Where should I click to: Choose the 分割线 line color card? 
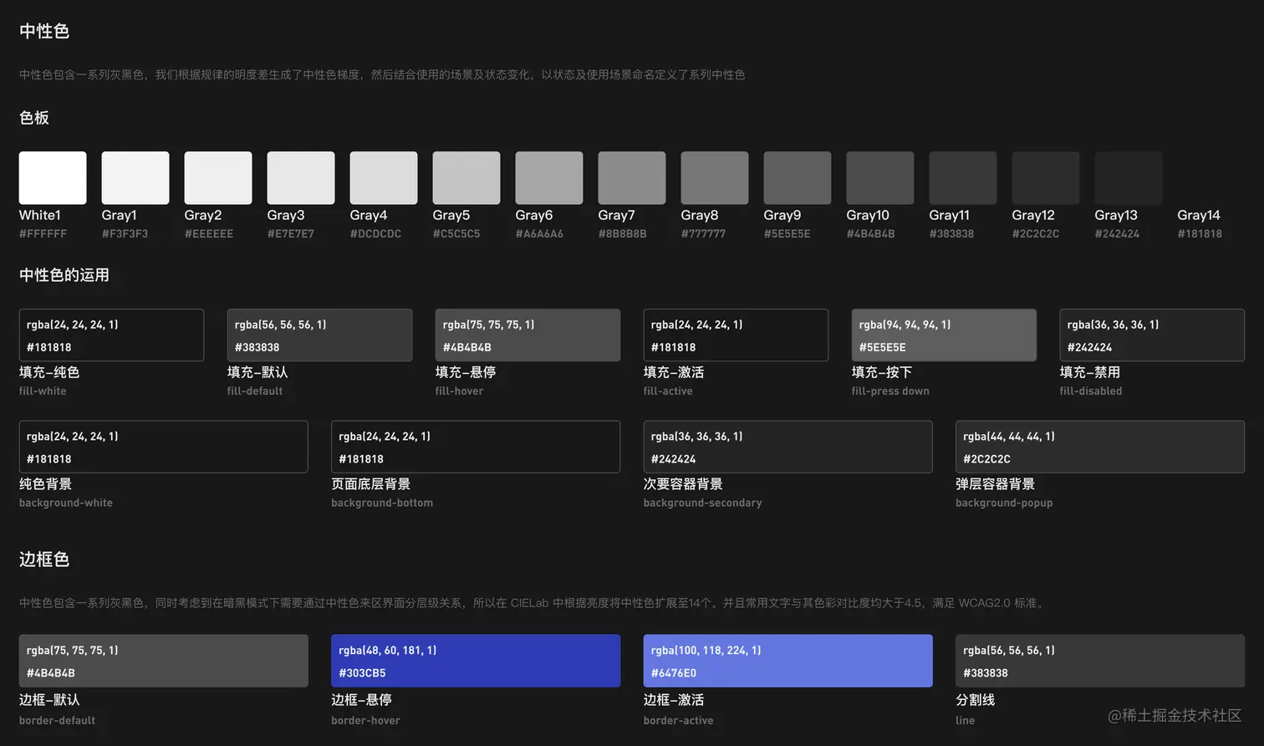tap(1100, 661)
